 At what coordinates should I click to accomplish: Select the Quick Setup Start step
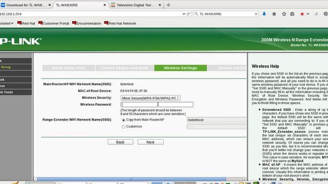tap(69, 68)
